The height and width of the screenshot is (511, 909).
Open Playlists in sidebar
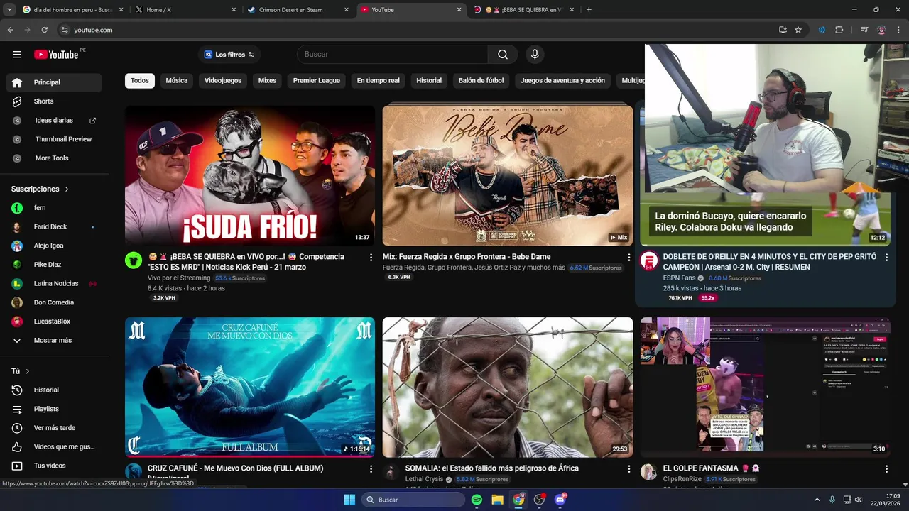54,409
